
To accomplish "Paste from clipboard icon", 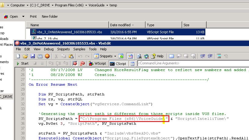I will pos(71,56).
